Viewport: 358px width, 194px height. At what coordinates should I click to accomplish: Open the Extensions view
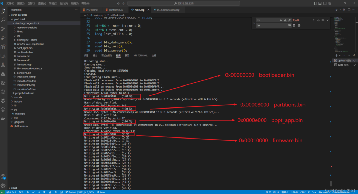coord(3,47)
